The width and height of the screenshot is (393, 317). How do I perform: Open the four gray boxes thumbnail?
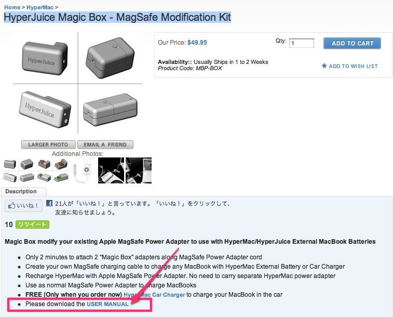pyautogui.click(x=19, y=170)
